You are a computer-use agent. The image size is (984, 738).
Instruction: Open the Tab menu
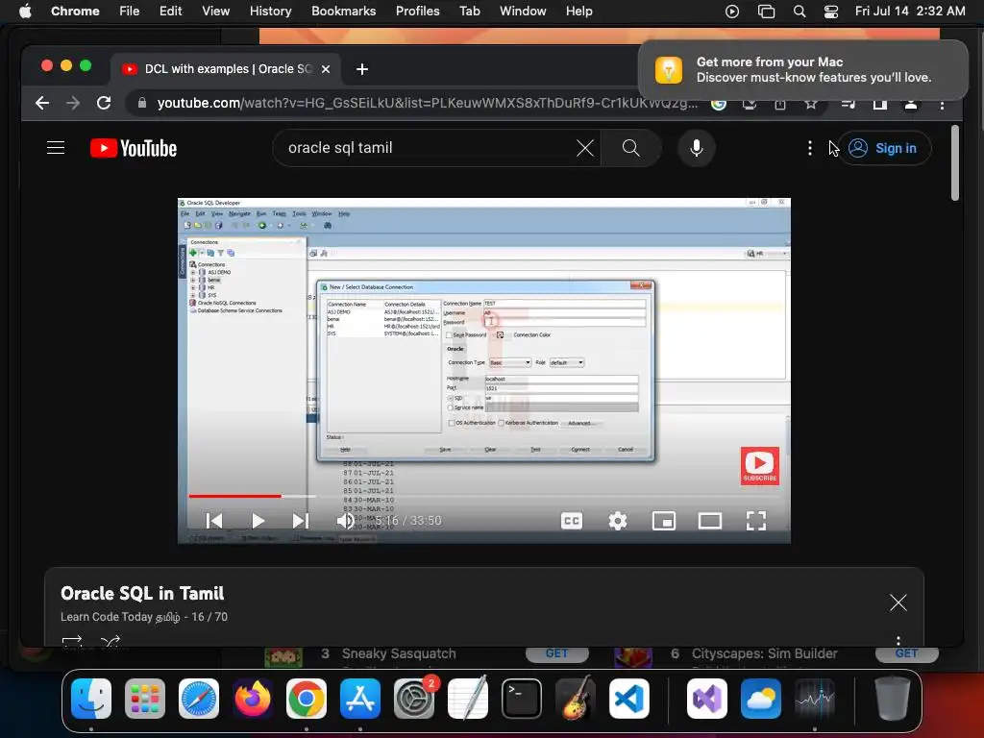click(x=469, y=12)
